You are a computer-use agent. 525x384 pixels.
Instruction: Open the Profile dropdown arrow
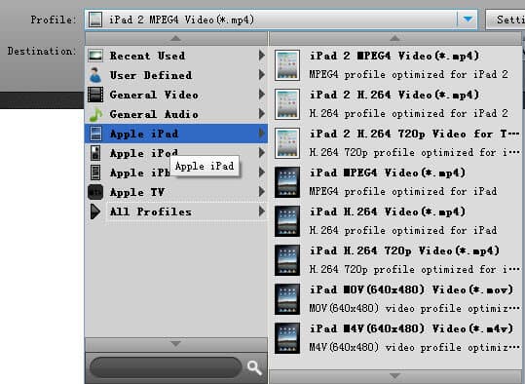point(468,19)
